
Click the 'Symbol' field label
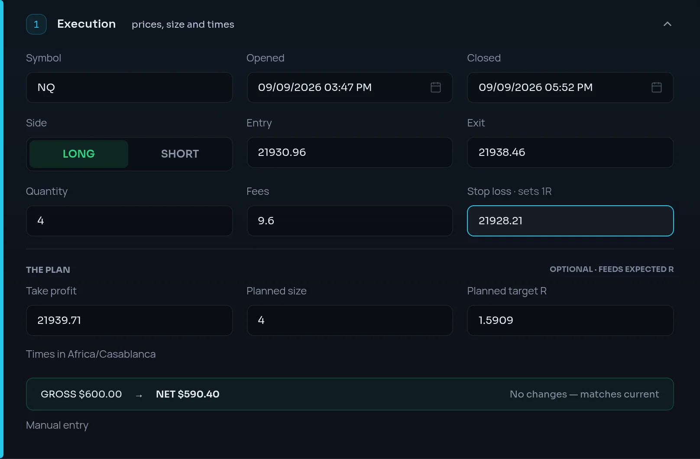[43, 58]
